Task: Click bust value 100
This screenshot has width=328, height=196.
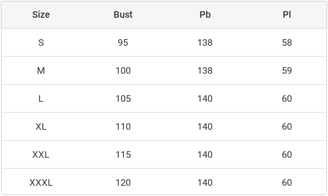Action: [x=123, y=70]
